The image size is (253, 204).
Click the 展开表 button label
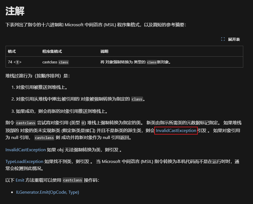click(234, 39)
